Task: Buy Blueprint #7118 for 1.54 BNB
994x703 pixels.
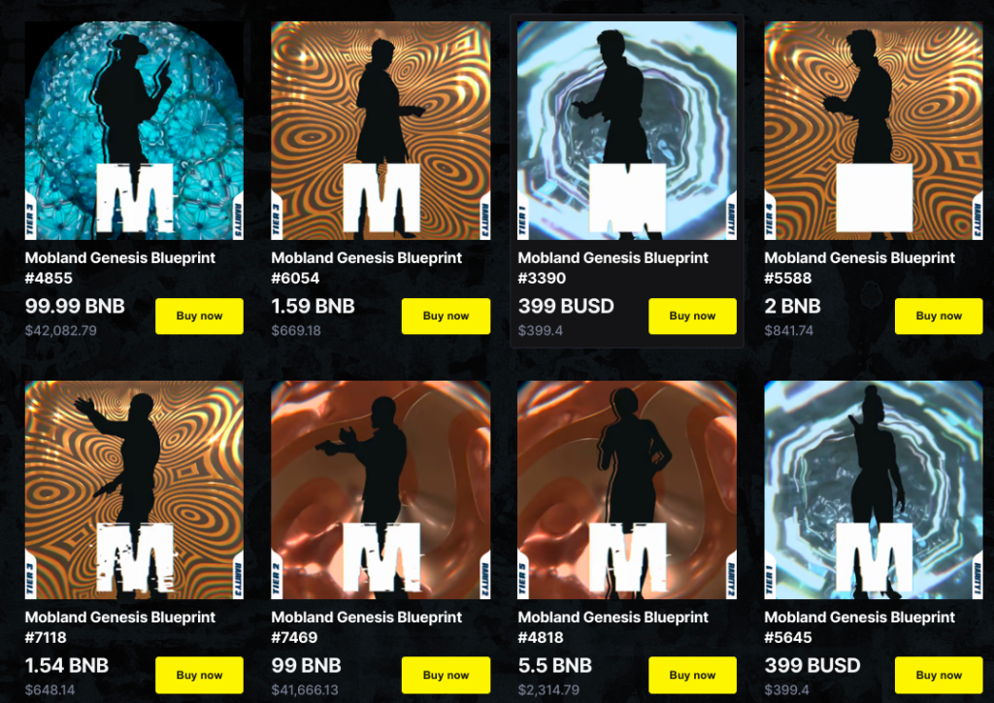Action: click(x=199, y=675)
